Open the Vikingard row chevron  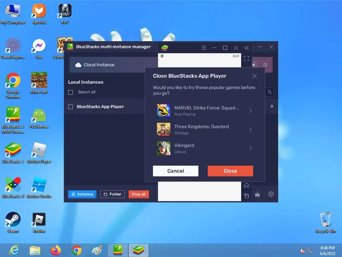(250, 148)
